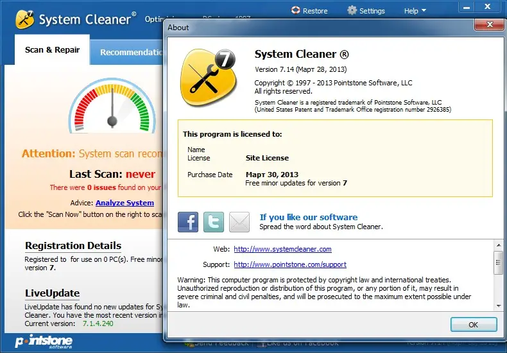Click the 'Registration Details' heading
The width and height of the screenshot is (507, 353).
click(x=73, y=246)
